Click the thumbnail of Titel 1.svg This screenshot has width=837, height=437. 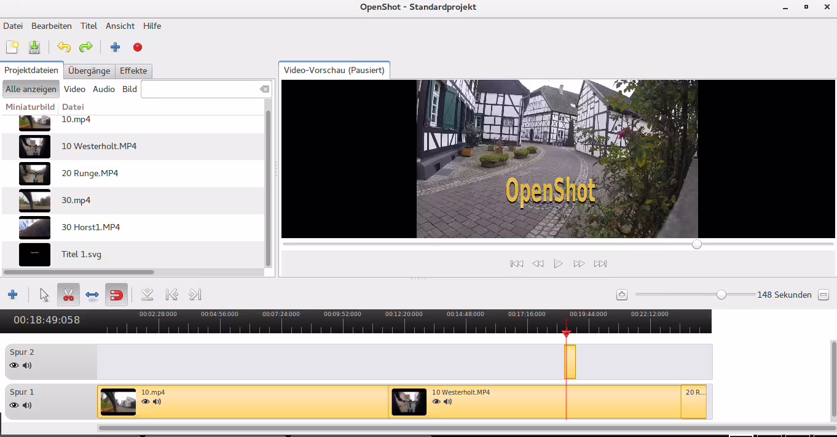click(x=34, y=255)
